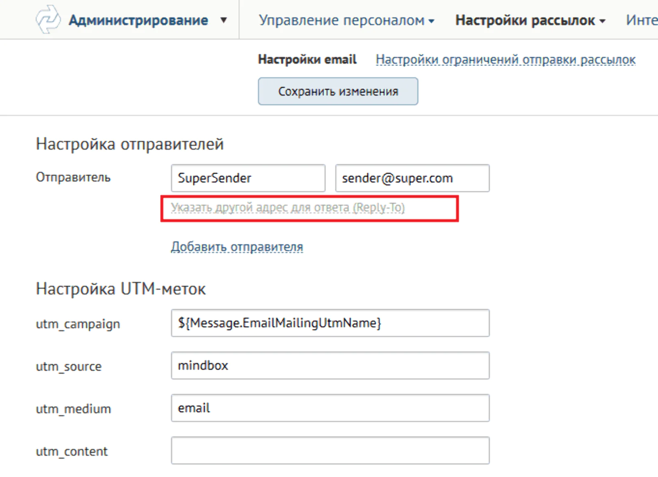658x477 pixels.
Task: Click the Добавить отправителя link
Action: 237,247
